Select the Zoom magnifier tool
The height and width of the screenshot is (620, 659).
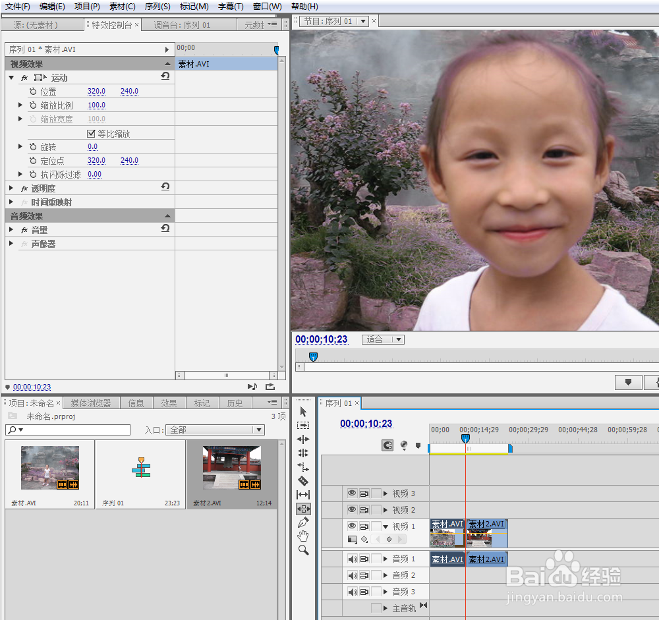click(x=303, y=550)
